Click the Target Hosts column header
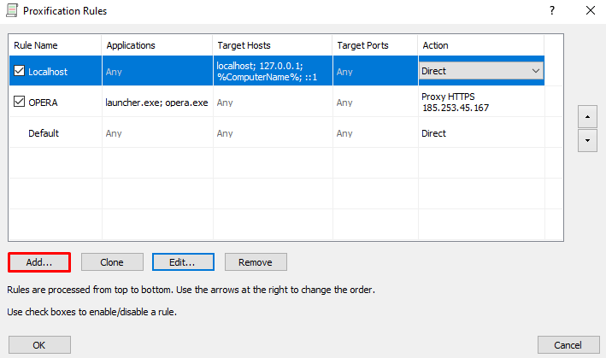Image resolution: width=606 pixels, height=358 pixels. tap(273, 45)
